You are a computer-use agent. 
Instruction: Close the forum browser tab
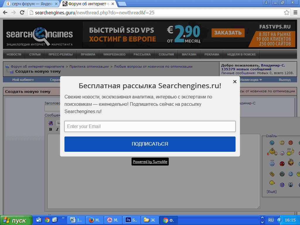click(113, 4)
